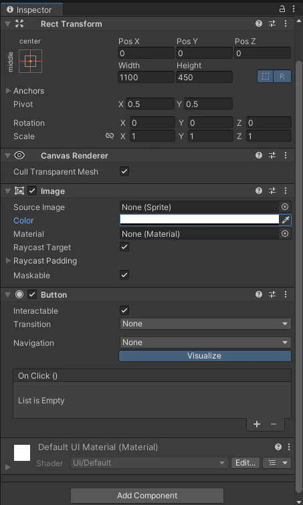Click the Height field showing 450
The width and height of the screenshot is (303, 505).
pyautogui.click(x=204, y=78)
